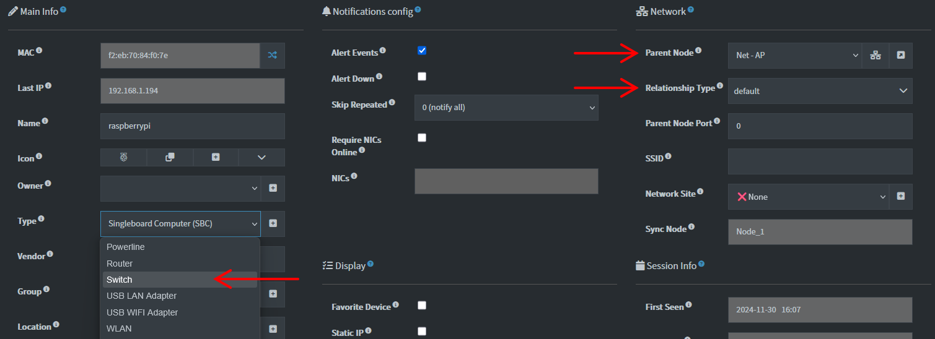Open parent node via external link icon
This screenshot has width=935, height=339.
[x=901, y=56]
